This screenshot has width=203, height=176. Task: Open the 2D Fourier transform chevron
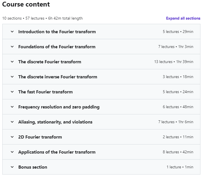pyautogui.click(x=12, y=137)
